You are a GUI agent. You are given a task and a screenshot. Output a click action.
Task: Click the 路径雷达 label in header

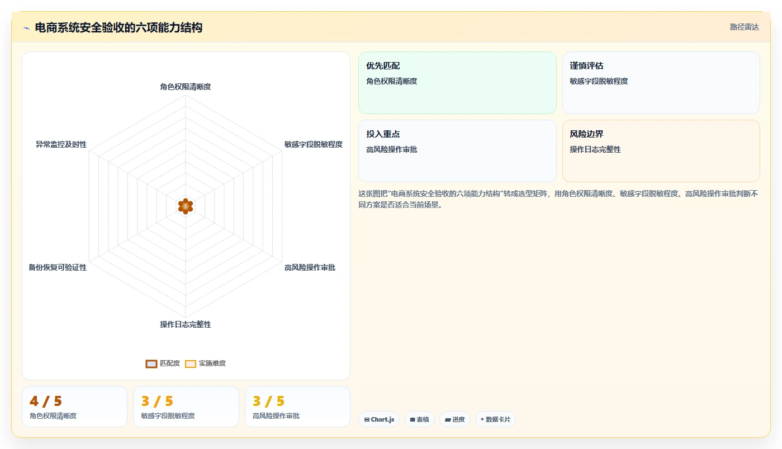(744, 27)
